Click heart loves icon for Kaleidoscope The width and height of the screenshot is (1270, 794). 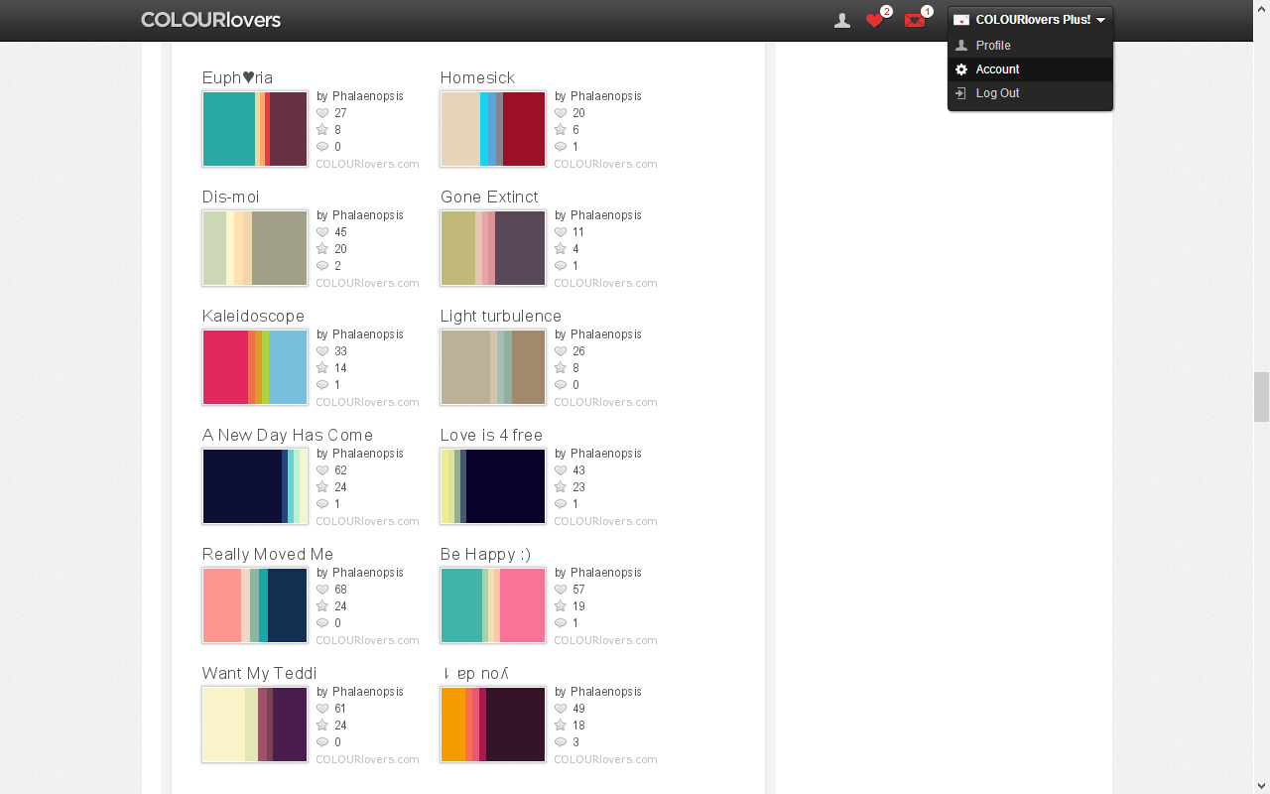click(322, 351)
